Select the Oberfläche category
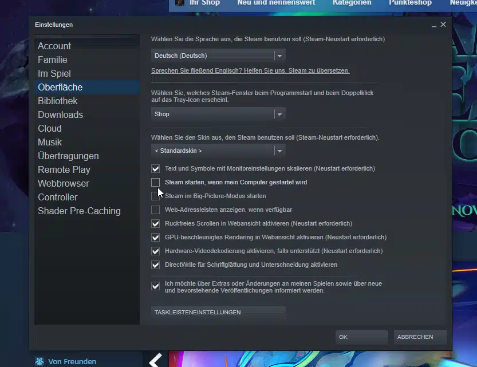Image resolution: width=477 pixels, height=367 pixels. 86,87
